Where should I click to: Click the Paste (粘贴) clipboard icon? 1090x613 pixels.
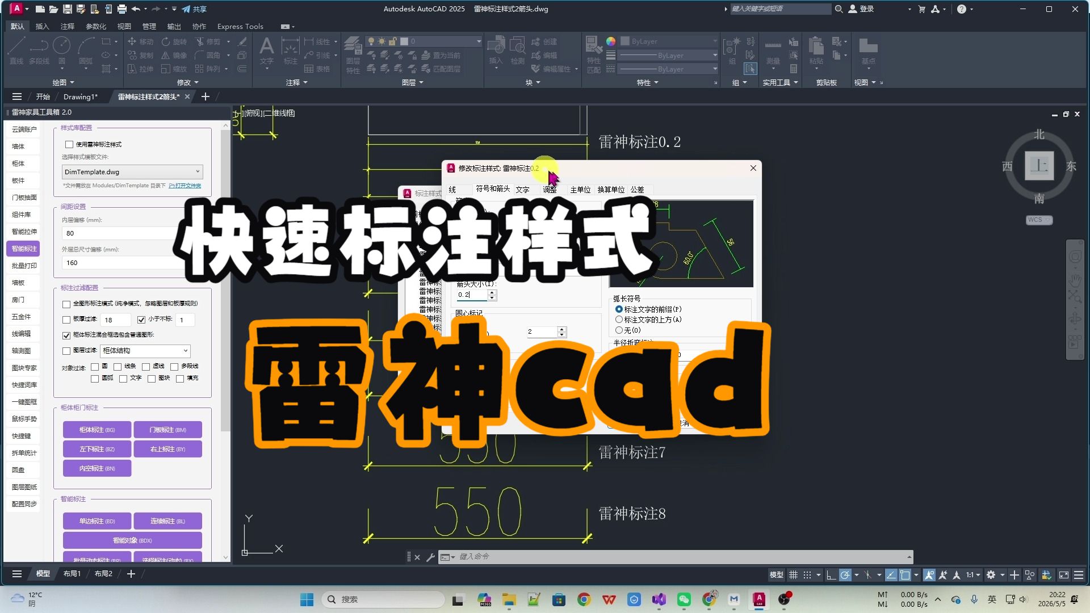pos(816,50)
